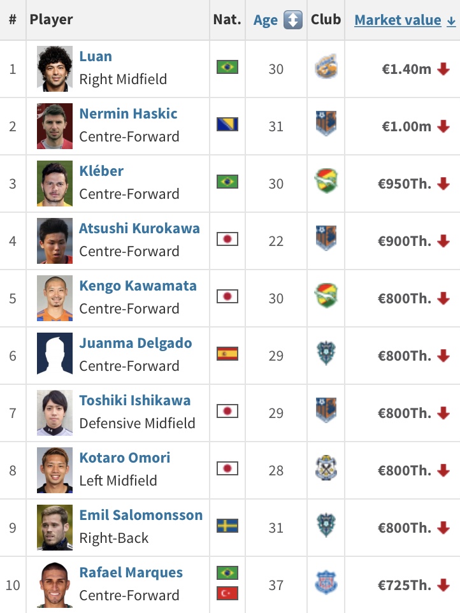Open Emil Salomonsson's profile link

click(141, 516)
